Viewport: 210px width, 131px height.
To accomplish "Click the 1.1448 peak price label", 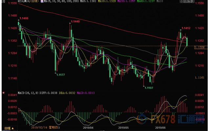I will tap(75, 22).
